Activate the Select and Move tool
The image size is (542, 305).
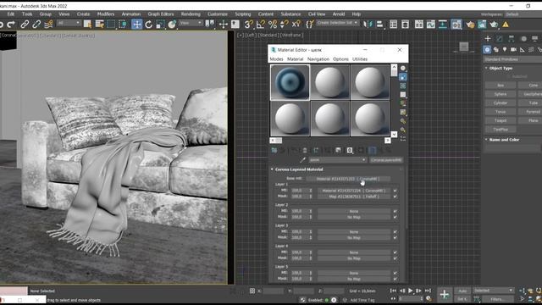click(x=137, y=25)
